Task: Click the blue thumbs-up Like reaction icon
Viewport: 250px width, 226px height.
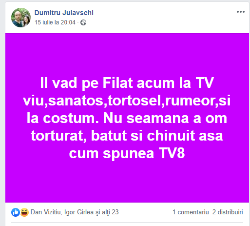Action: [16, 212]
